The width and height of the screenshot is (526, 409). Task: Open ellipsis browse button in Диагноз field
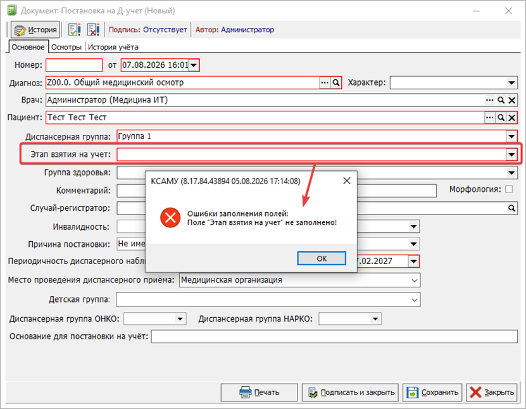tap(324, 82)
